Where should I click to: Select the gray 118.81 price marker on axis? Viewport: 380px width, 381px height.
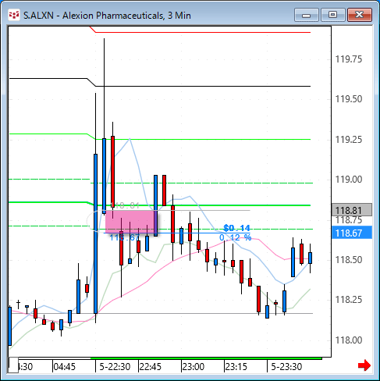(352, 210)
